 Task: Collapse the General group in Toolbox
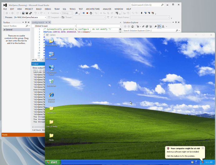tap(4, 30)
